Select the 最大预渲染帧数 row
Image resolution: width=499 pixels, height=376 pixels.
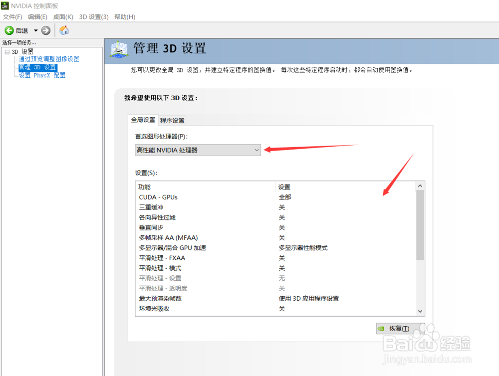(x=275, y=298)
